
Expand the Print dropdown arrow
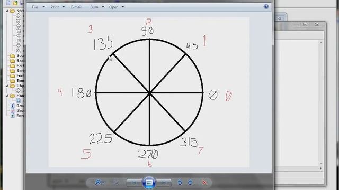[64, 7]
